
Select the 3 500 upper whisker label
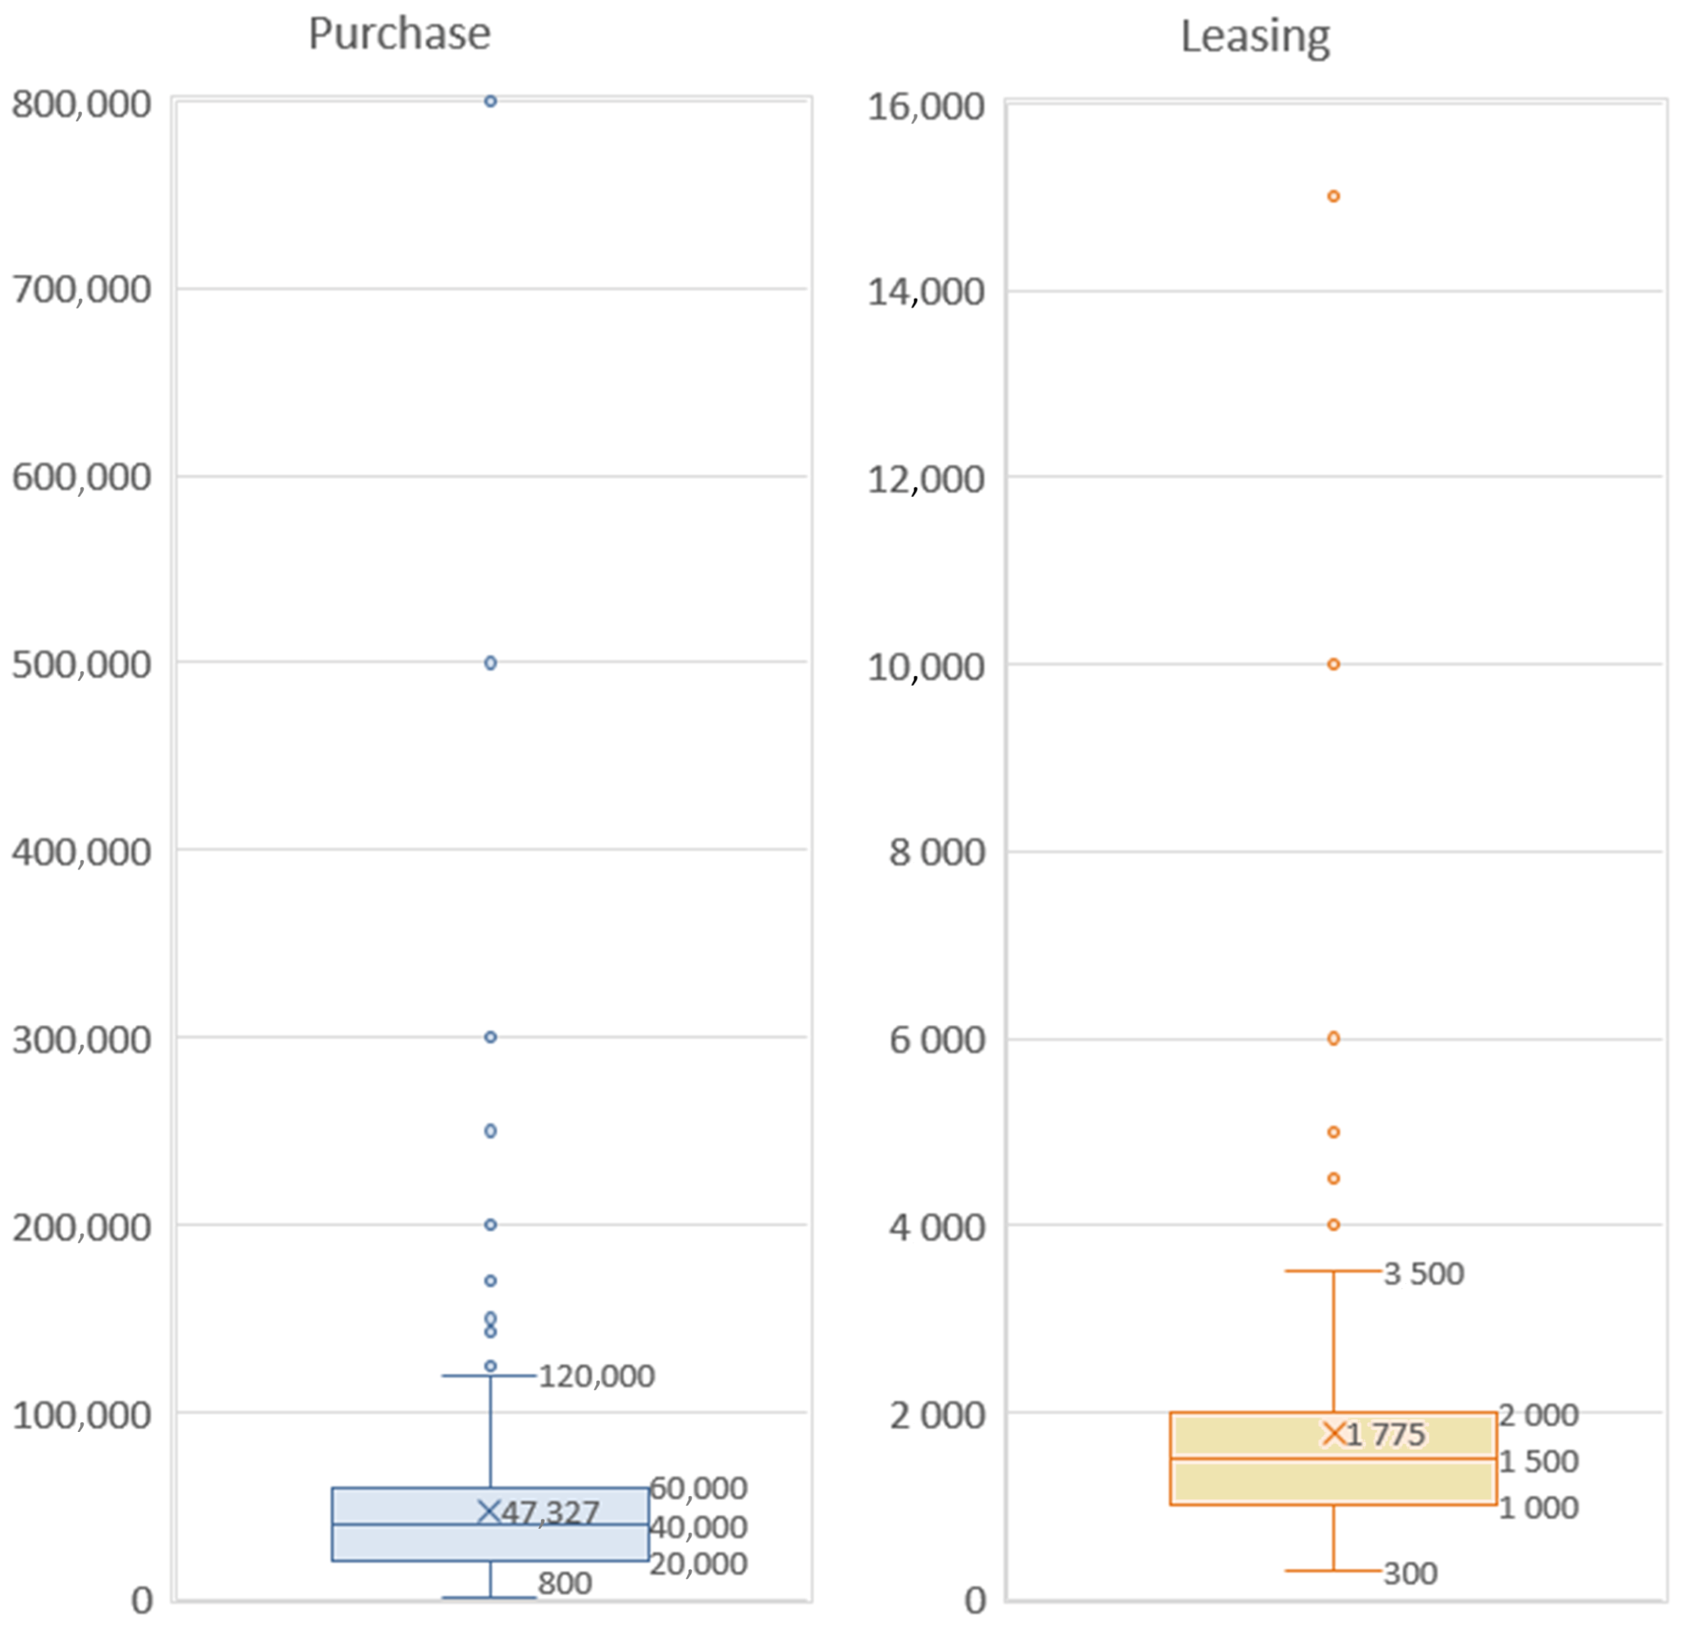[1424, 1274]
